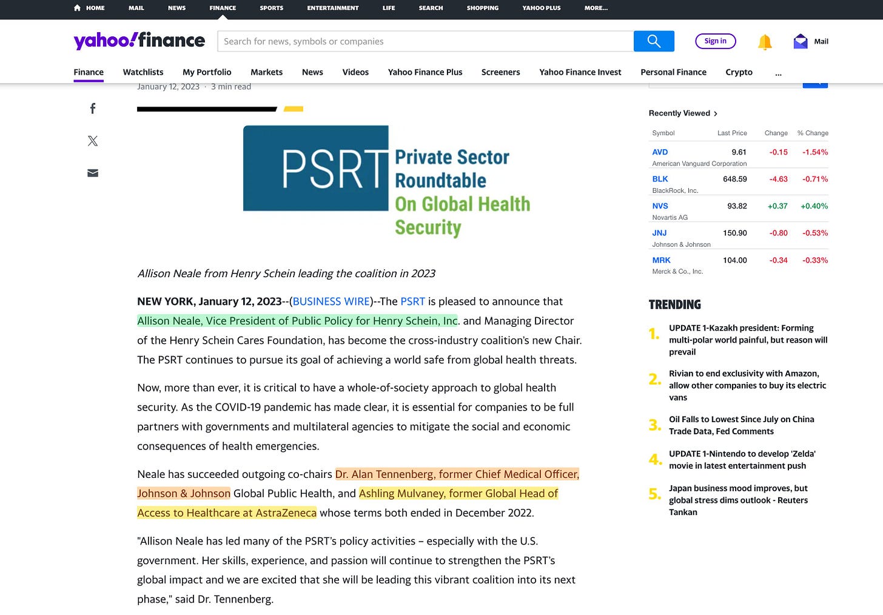
Task: Click the TRENDING section heading
Action: pos(674,304)
